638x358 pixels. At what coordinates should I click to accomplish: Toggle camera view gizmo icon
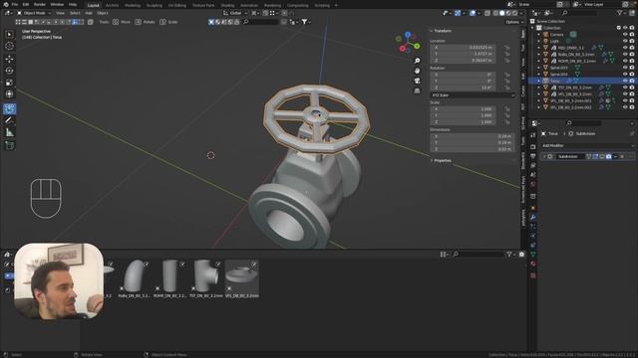[x=417, y=81]
